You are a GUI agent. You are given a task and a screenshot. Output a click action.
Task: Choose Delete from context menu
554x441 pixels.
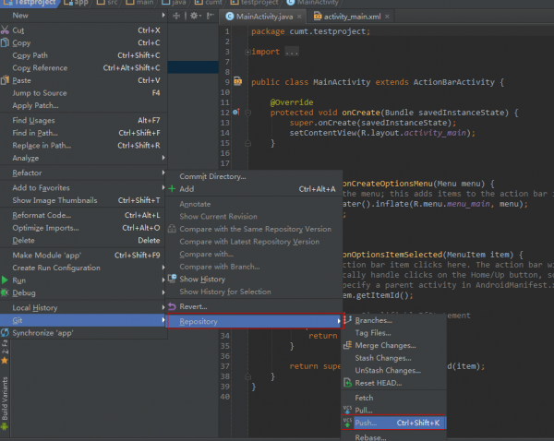83,240
